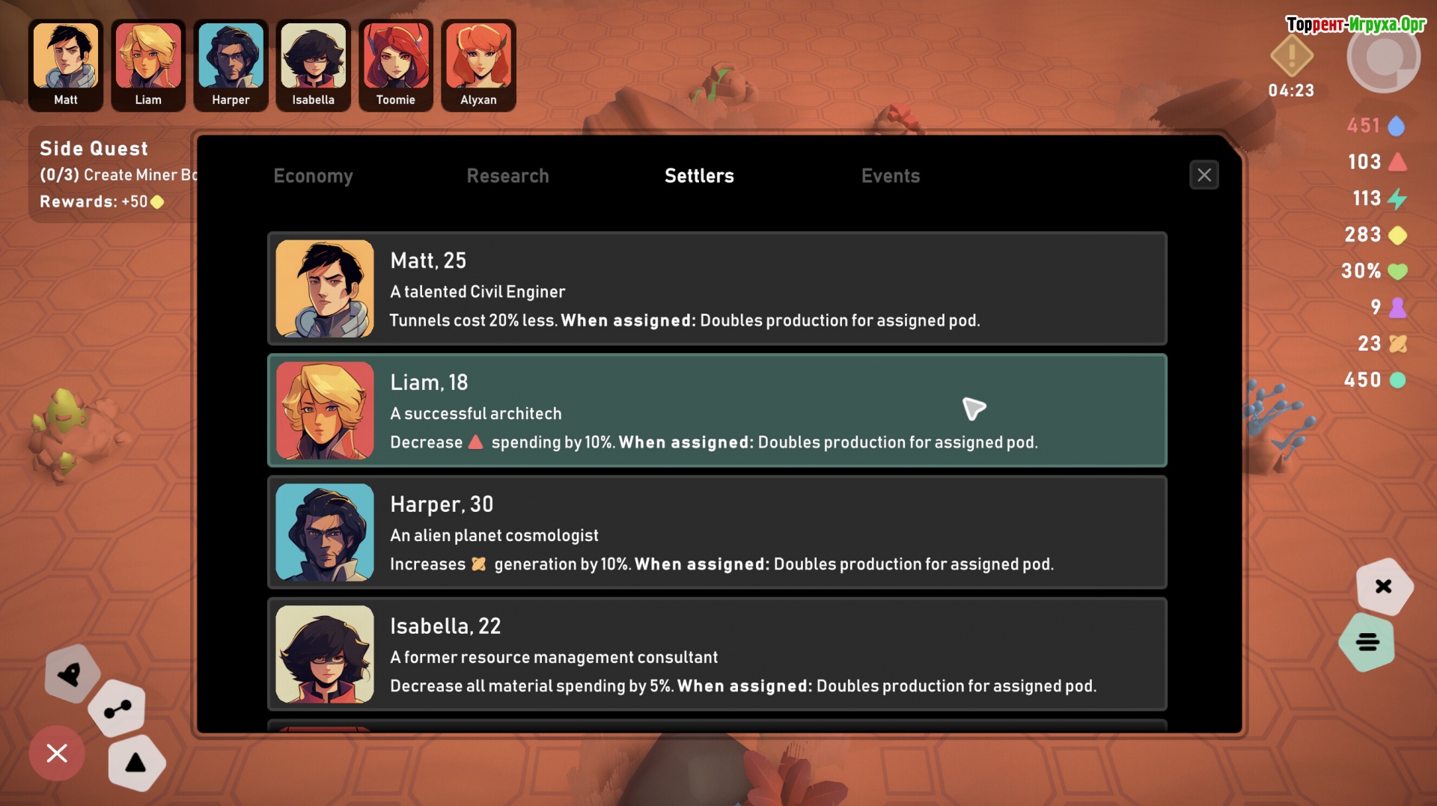The image size is (1437, 806).
Task: Open the Events tab
Action: pyautogui.click(x=891, y=176)
